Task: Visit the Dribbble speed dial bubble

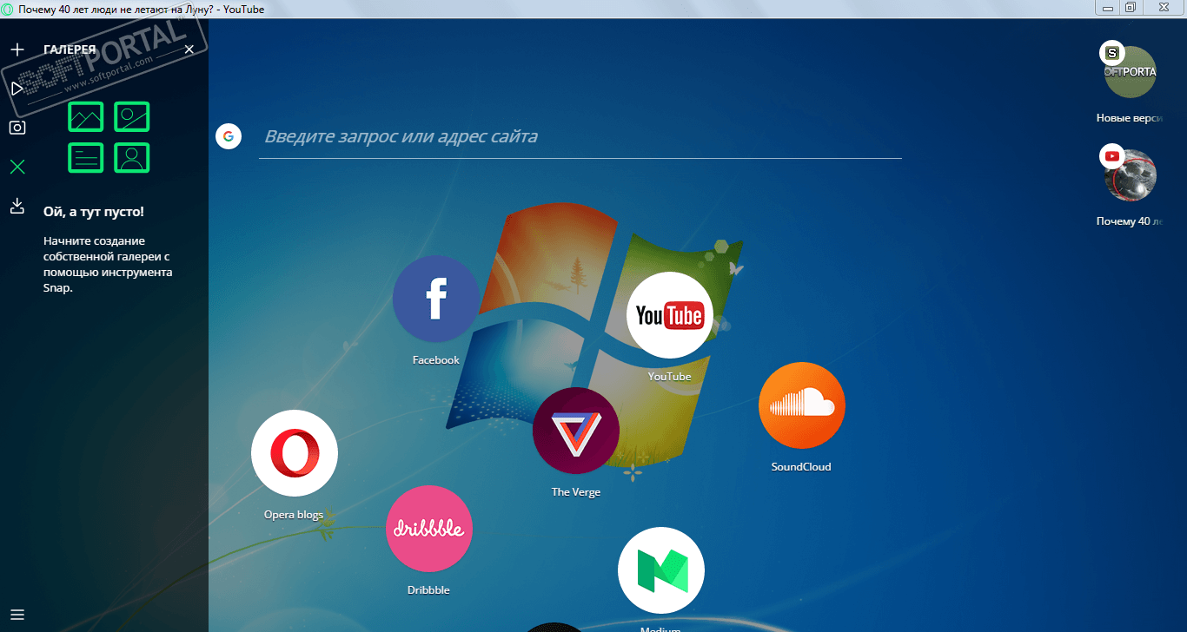Action: click(429, 529)
